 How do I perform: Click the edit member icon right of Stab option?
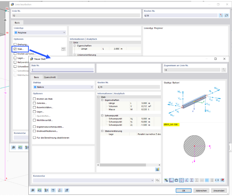[x=63, y=49]
